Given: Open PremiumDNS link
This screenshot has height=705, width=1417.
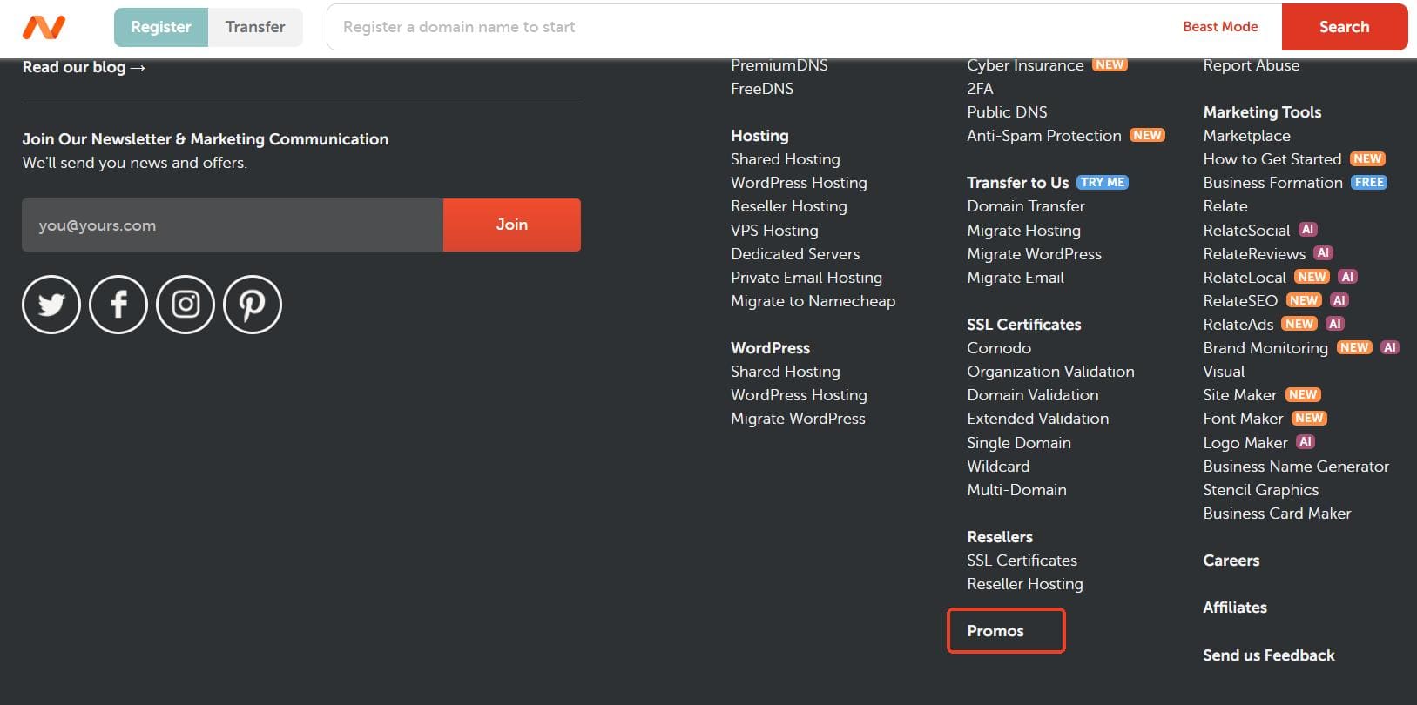Looking at the screenshot, I should [x=779, y=65].
